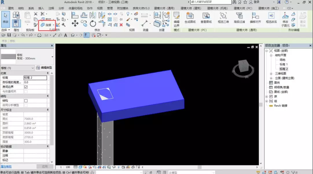Open the 连接 join dropdown arrow
Viewport: 313px width, 174px height.
pos(53,25)
